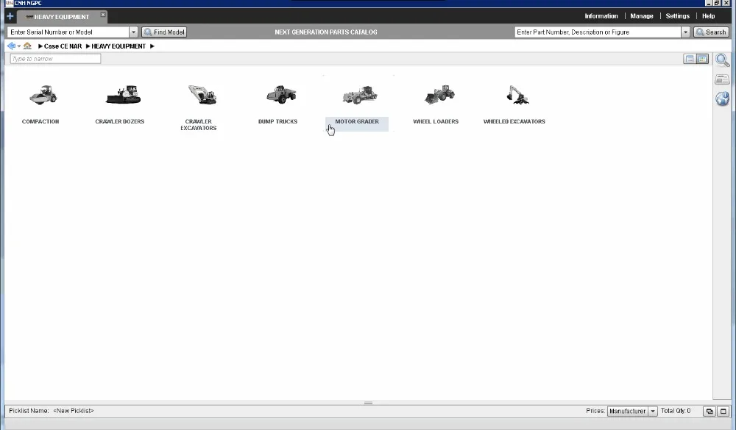736x430 pixels.
Task: Click the Find Model button
Action: click(164, 32)
